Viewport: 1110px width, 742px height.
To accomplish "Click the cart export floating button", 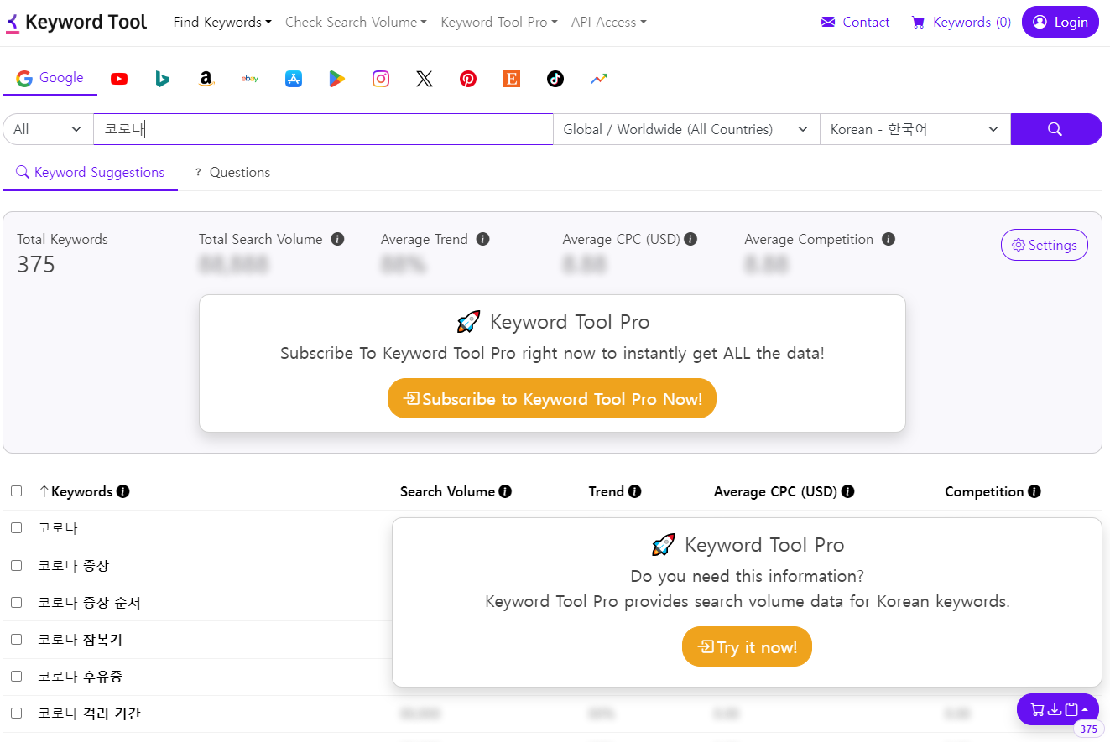I will tap(1058, 709).
